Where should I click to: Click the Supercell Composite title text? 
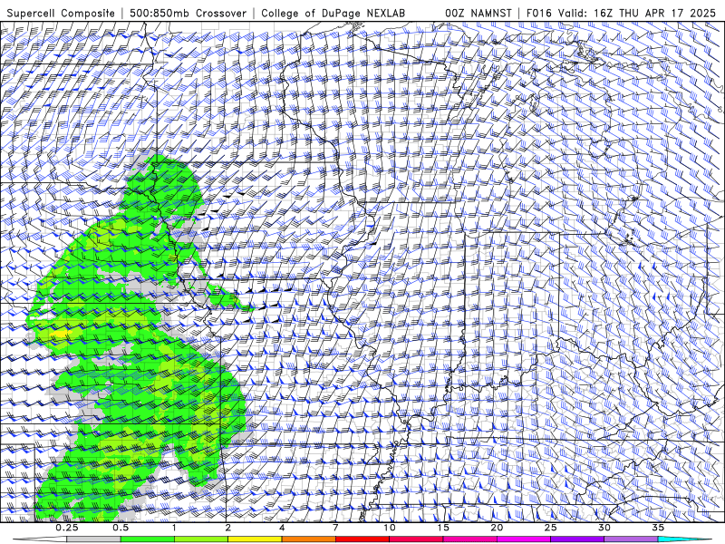61,13
